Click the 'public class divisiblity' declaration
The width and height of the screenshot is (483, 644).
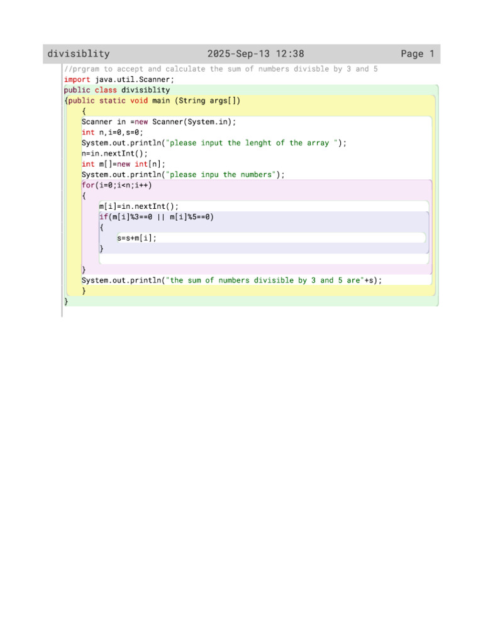[x=117, y=90]
